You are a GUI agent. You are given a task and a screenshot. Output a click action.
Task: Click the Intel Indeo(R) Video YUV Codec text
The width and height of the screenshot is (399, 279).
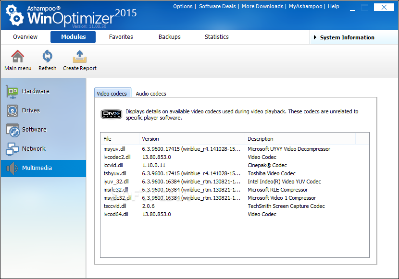284,182
